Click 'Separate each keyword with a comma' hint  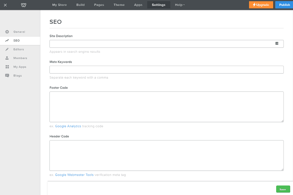point(79,78)
